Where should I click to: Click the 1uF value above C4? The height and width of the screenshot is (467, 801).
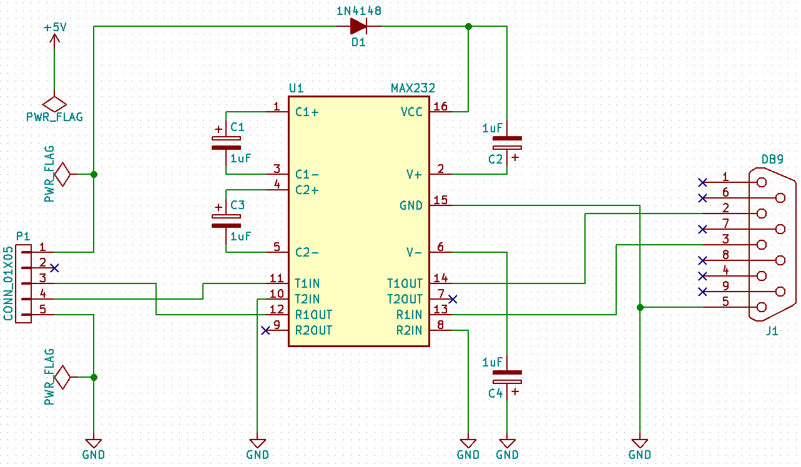point(493,362)
